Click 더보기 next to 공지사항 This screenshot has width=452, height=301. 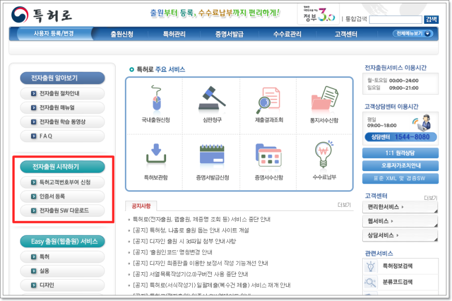coord(344,205)
